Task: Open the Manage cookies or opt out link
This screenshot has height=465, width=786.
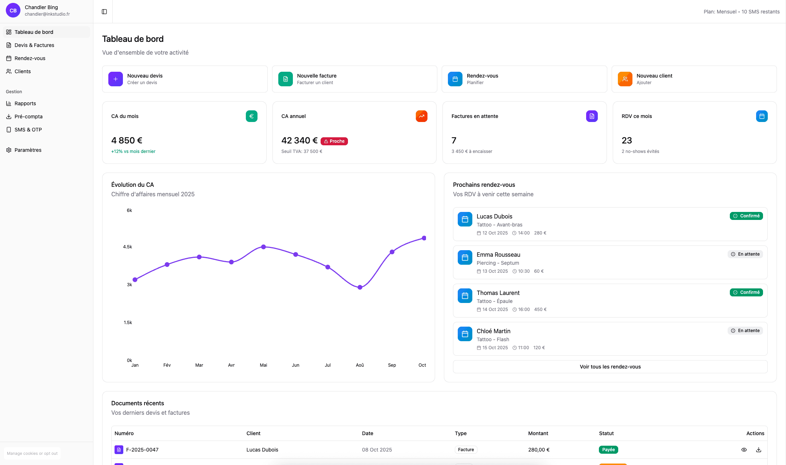Action: click(32, 453)
